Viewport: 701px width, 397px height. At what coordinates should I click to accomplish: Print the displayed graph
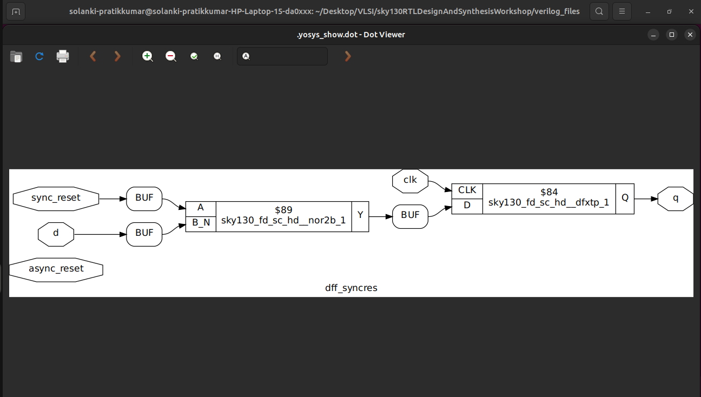pyautogui.click(x=63, y=56)
